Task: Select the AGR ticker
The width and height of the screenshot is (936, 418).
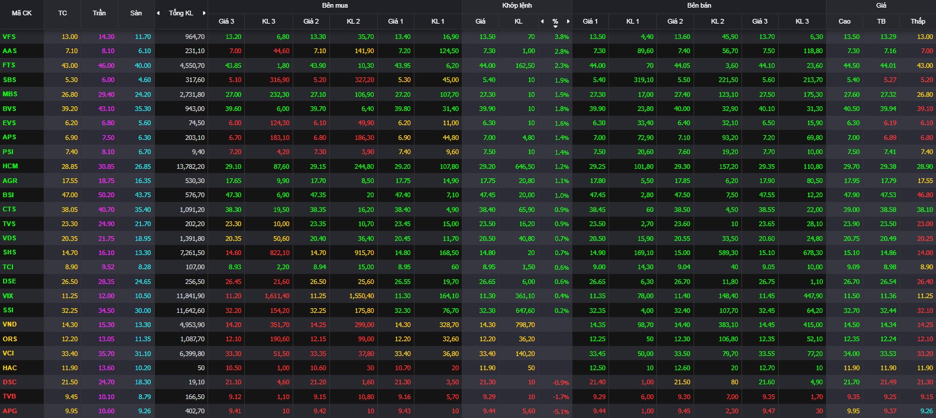Action: tap(10, 181)
